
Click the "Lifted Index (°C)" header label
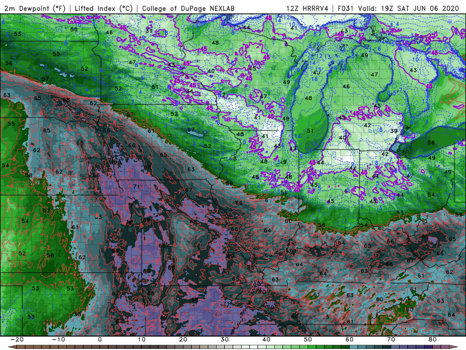click(104, 8)
